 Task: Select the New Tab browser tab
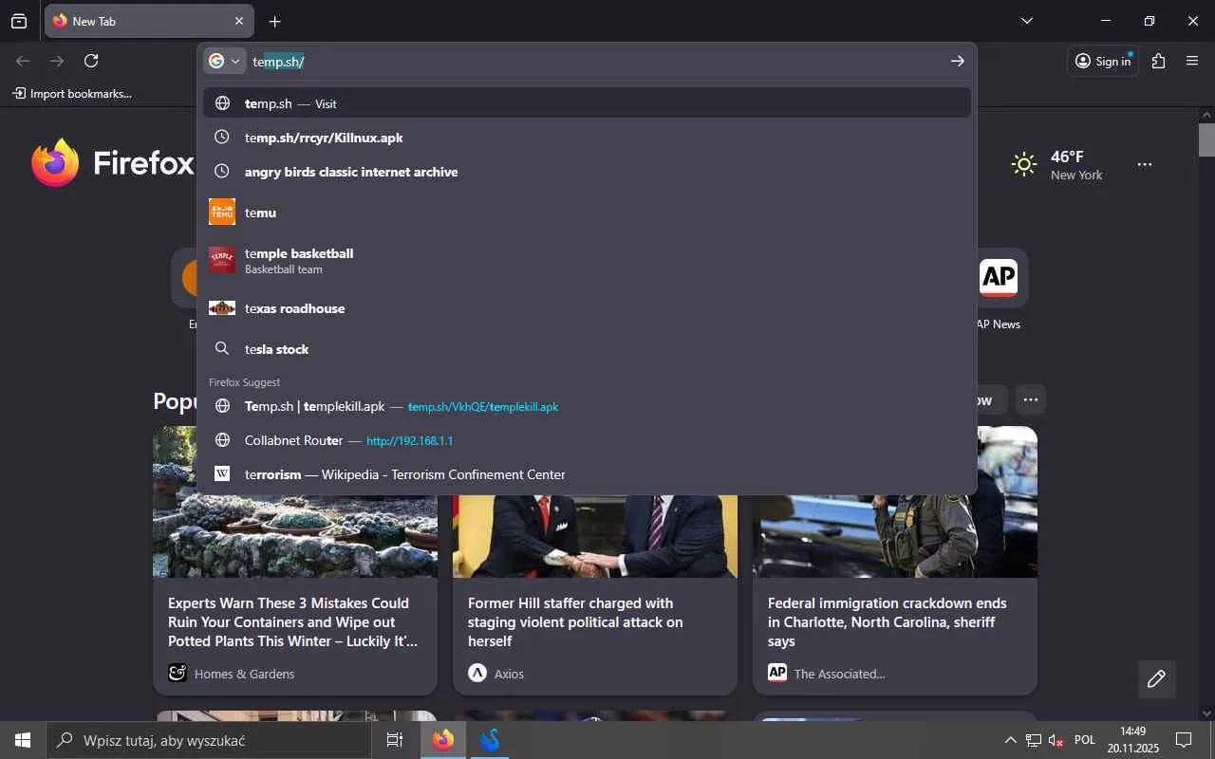[148, 21]
